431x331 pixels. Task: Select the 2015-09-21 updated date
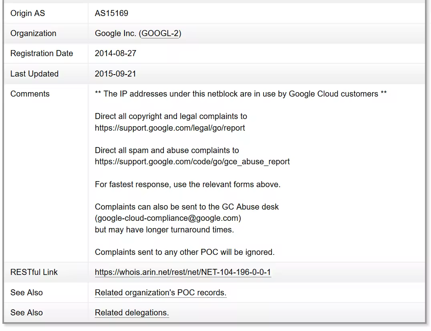115,74
